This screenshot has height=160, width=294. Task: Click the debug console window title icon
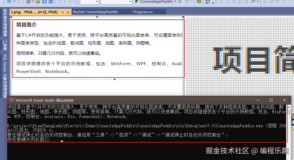tap(12, 100)
